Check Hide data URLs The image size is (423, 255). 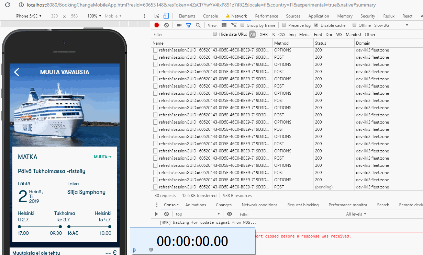coord(215,34)
